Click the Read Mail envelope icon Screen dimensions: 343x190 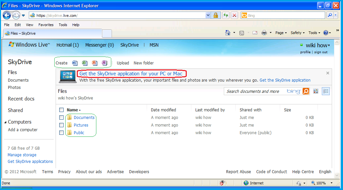[255, 33]
